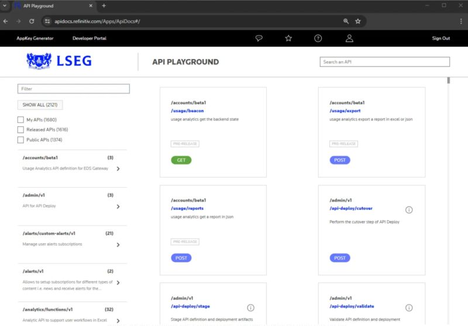Open the browser three-dot menu

[x=461, y=21]
